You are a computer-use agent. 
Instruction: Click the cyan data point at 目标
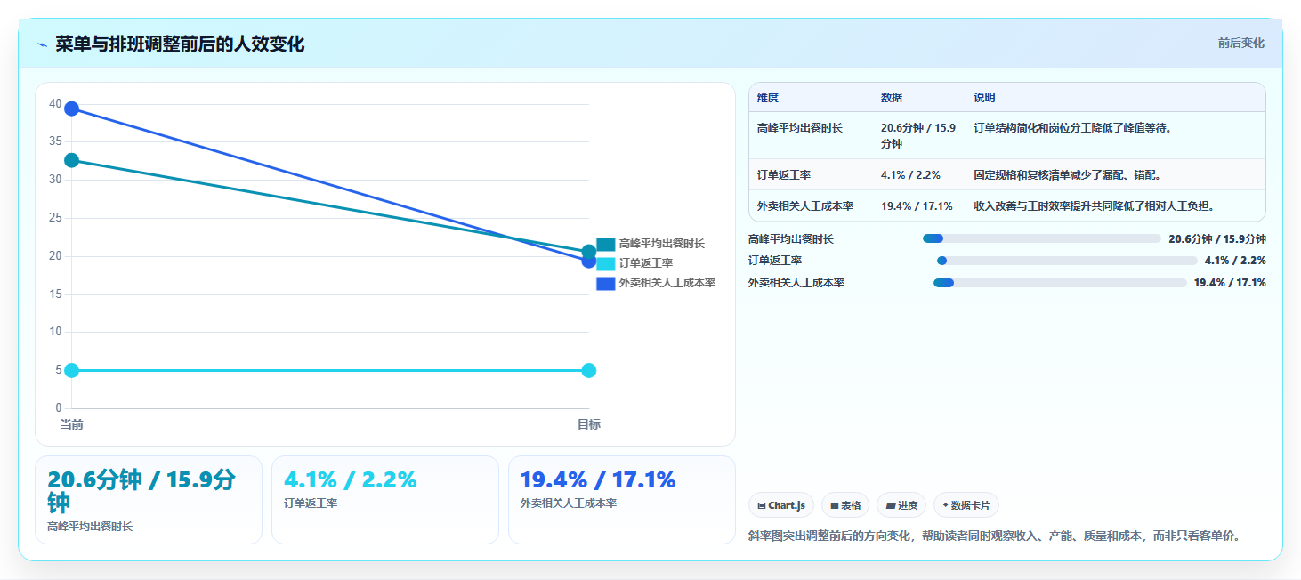588,370
